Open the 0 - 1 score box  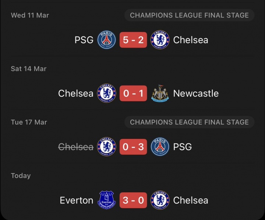pos(133,93)
